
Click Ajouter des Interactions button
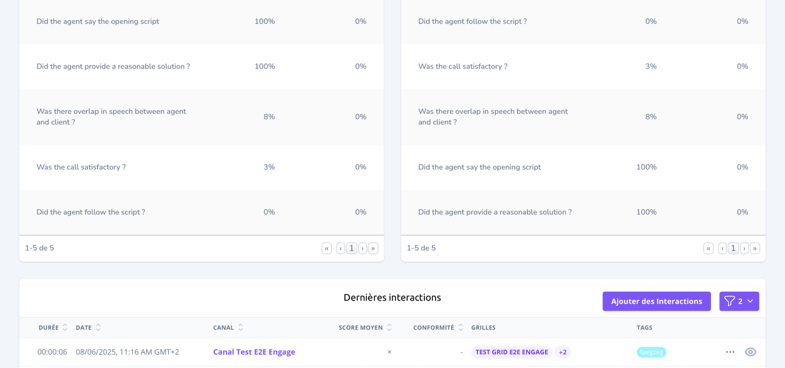click(657, 301)
